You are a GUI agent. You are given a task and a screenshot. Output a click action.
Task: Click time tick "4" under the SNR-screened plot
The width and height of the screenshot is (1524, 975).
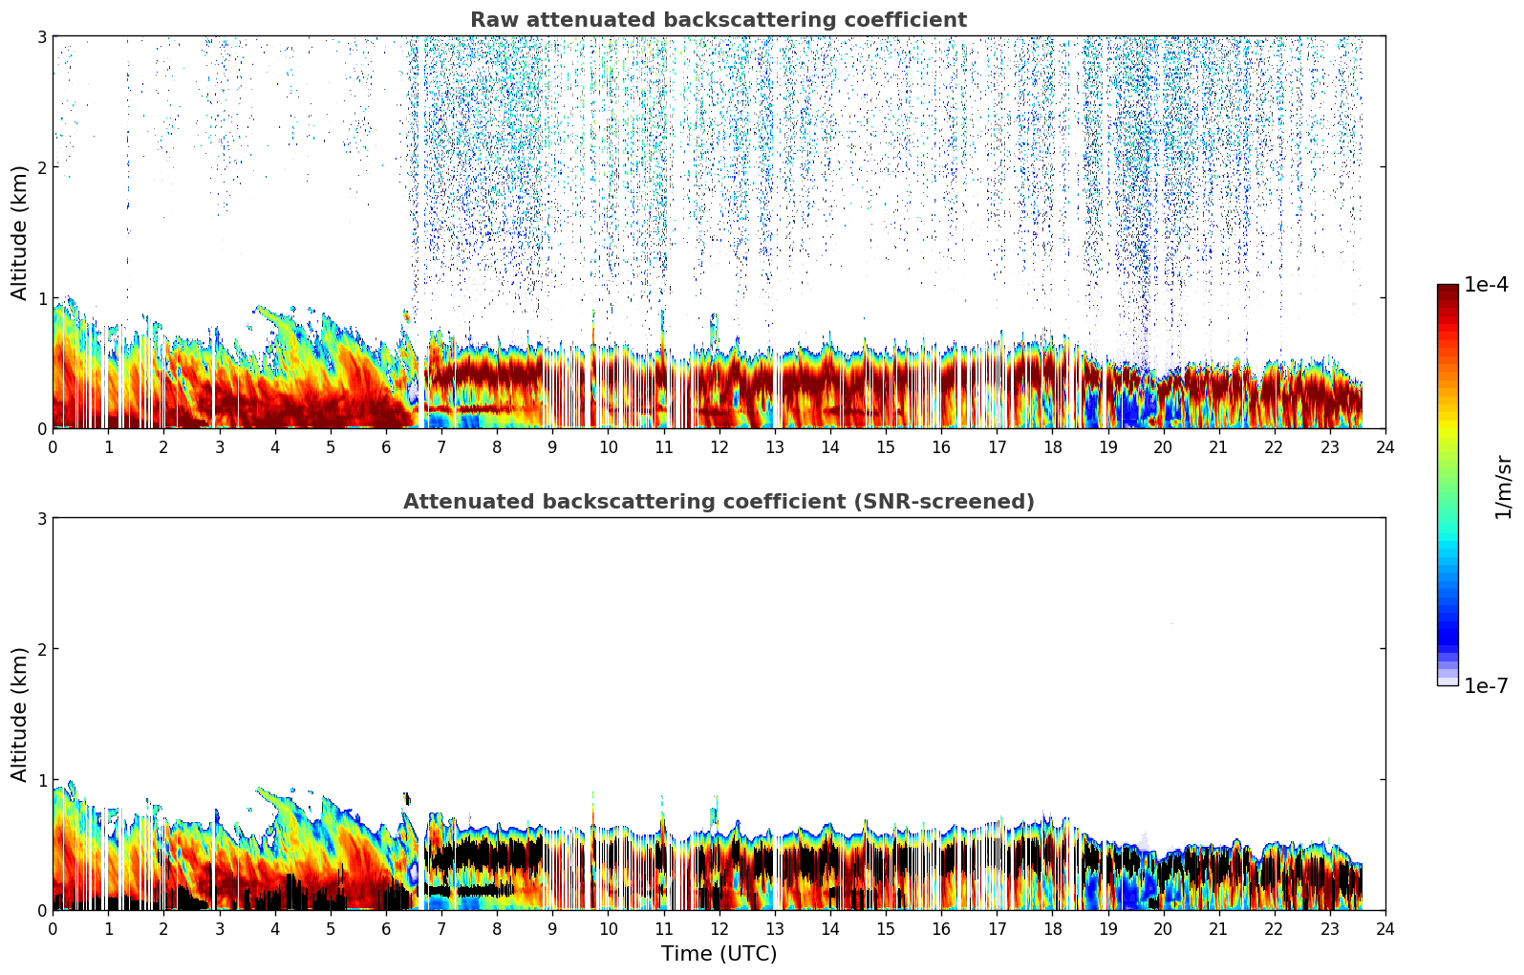(275, 928)
